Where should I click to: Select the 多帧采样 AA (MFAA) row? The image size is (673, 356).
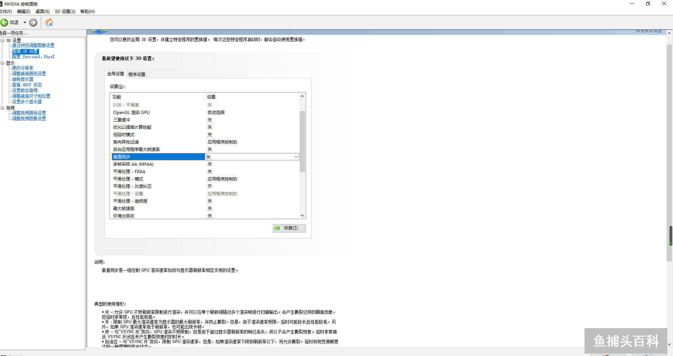tap(205, 164)
